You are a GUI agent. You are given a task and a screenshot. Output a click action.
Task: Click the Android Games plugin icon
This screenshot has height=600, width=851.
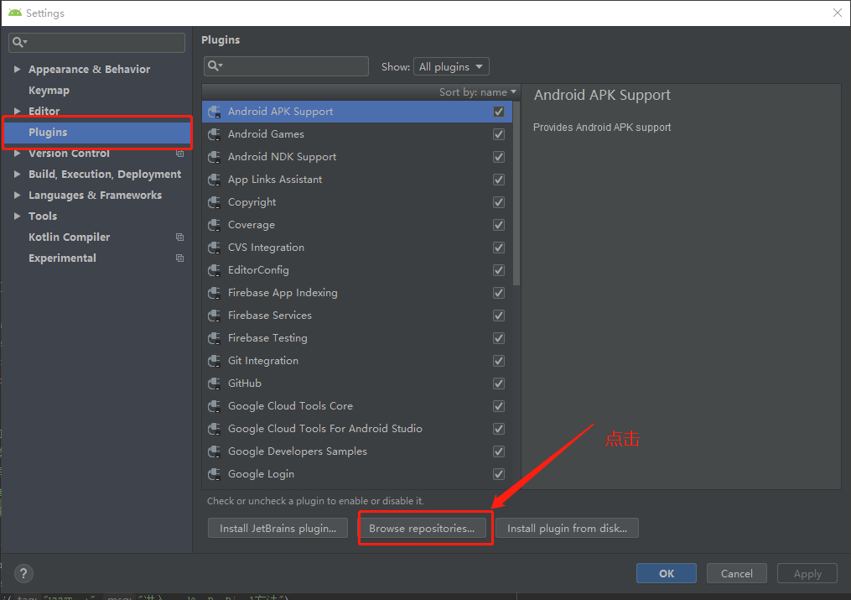click(x=215, y=134)
